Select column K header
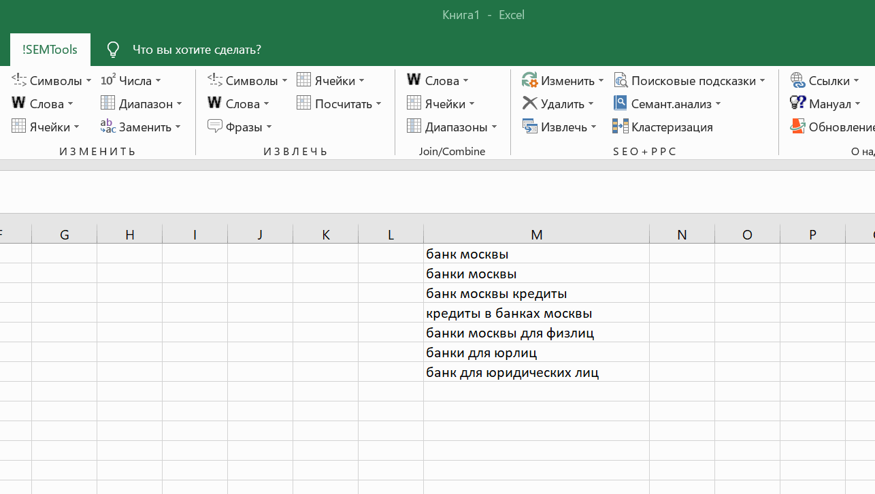875x494 pixels. 326,235
